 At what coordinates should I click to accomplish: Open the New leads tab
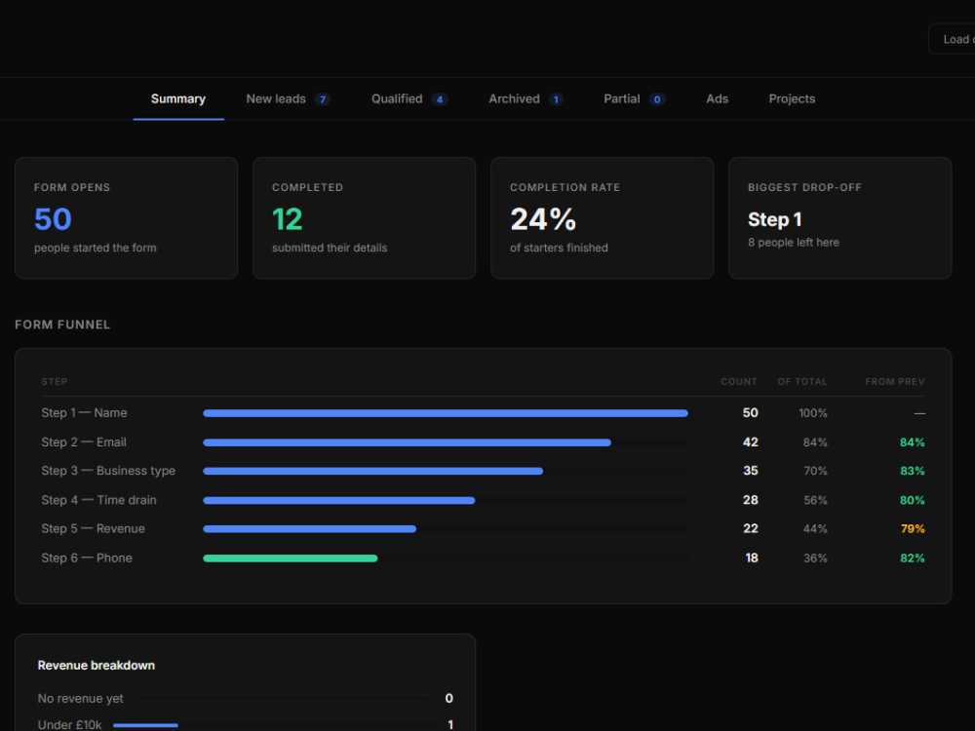[x=288, y=98]
